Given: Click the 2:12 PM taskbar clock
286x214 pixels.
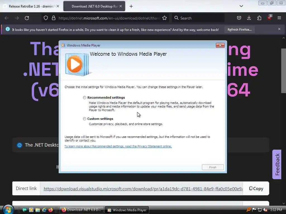Looking at the screenshot, I should point(276,210).
